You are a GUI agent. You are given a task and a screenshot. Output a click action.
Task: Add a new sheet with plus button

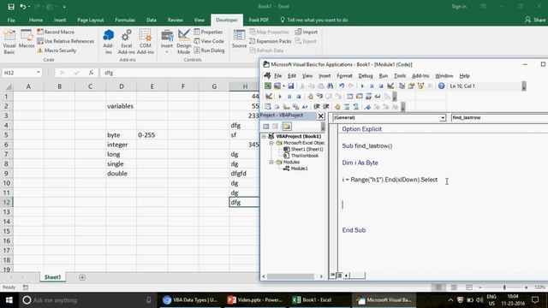(x=82, y=277)
